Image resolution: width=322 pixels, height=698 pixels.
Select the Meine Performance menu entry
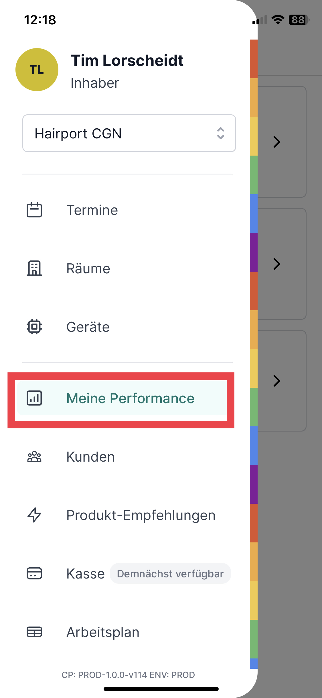point(122,398)
